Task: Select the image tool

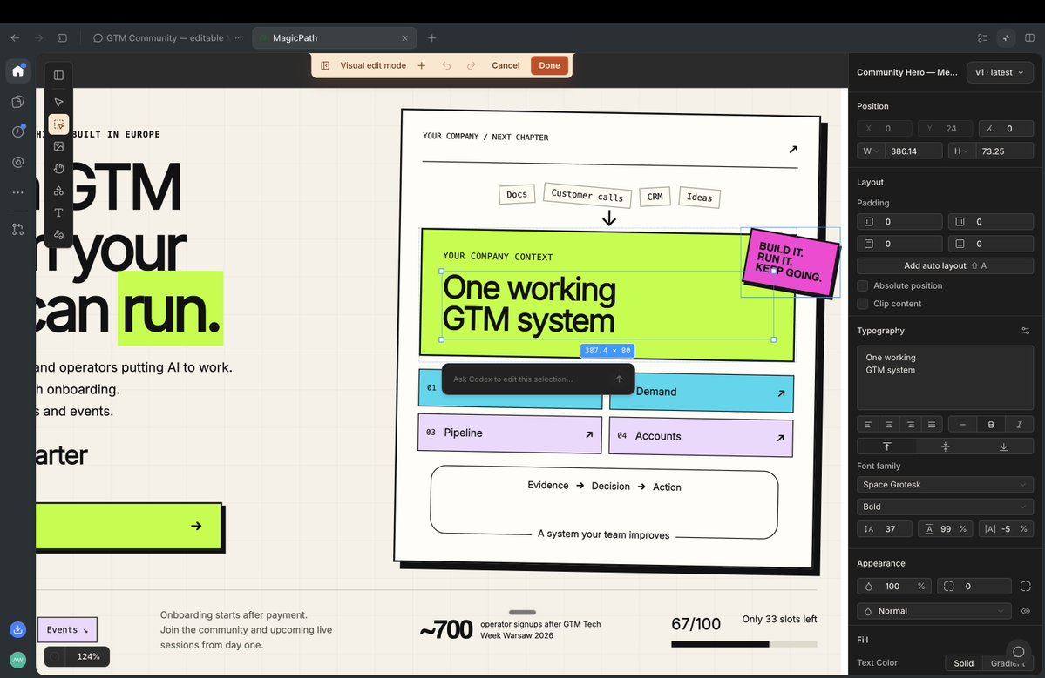Action: click(x=58, y=146)
